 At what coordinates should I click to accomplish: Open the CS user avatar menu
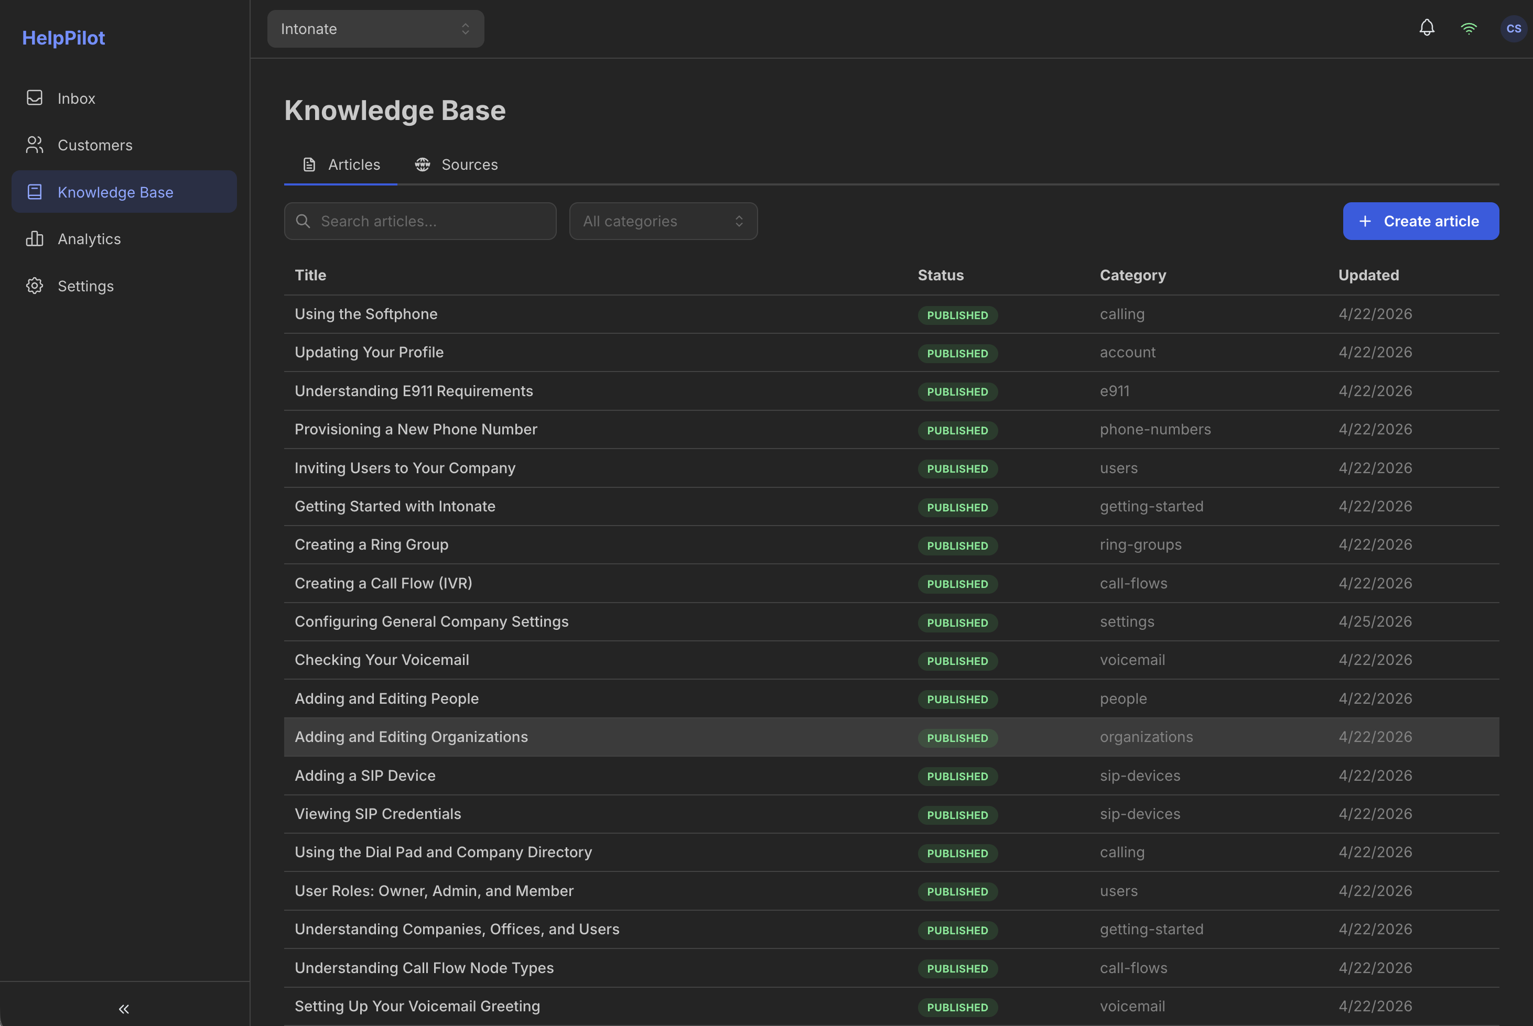click(1514, 28)
